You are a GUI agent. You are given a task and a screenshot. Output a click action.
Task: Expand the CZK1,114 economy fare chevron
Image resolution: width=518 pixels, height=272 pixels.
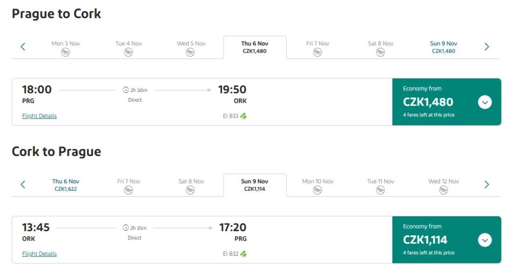[x=485, y=240]
